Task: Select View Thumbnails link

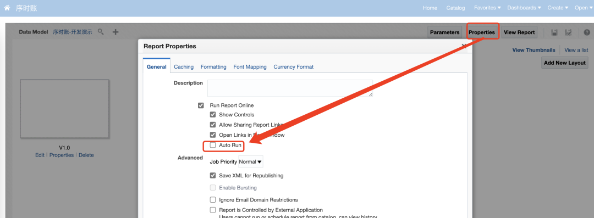Action: [533, 50]
